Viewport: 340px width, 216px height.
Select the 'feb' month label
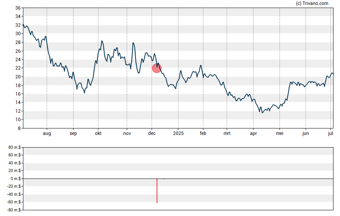coord(203,133)
